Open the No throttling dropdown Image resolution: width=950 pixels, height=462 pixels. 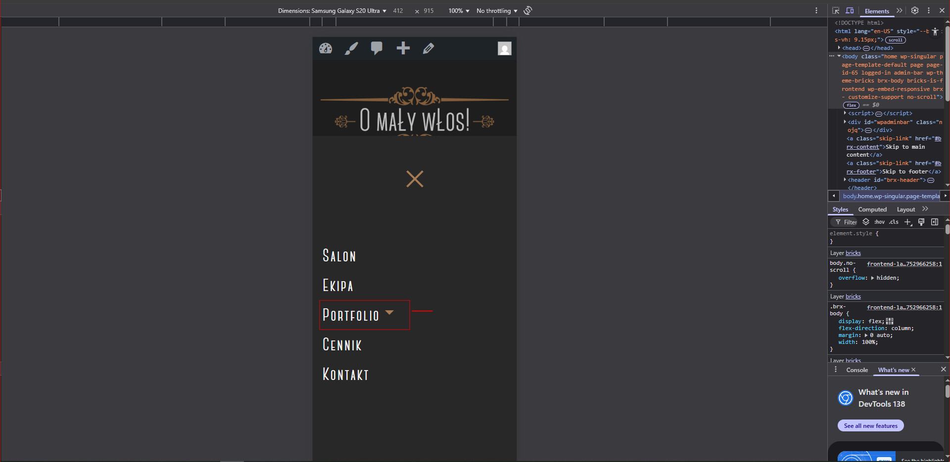click(497, 11)
